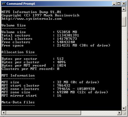Click the total sectors value 1134301391
Image resolution: width=128 pixels, height=117 pixels.
(68, 35)
